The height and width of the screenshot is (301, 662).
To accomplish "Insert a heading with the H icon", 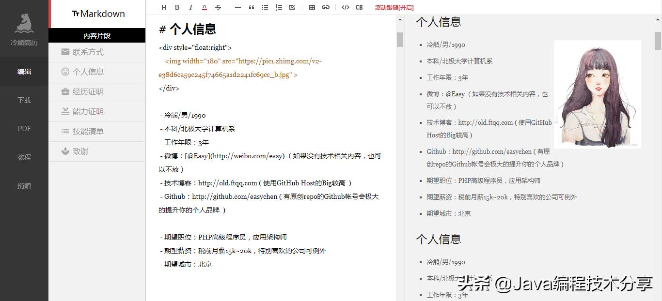I will (163, 7).
